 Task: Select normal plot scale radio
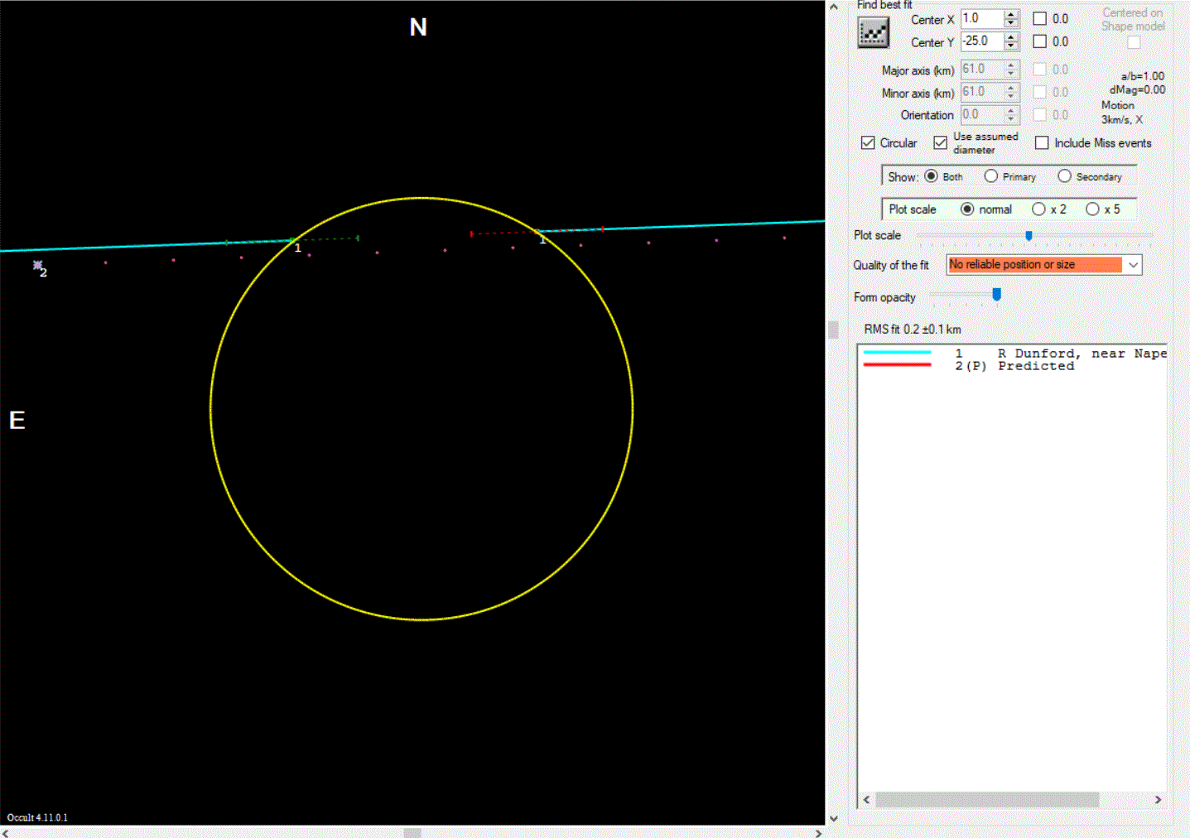point(967,209)
